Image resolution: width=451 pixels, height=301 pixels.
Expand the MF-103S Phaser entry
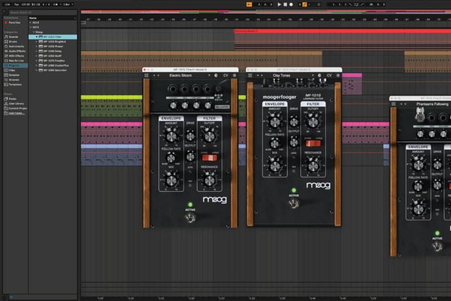(37, 46)
